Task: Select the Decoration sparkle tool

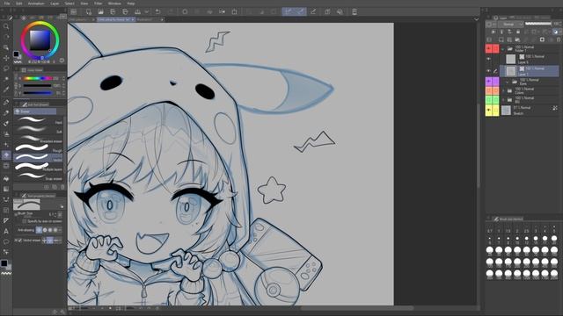Action: pos(6,144)
